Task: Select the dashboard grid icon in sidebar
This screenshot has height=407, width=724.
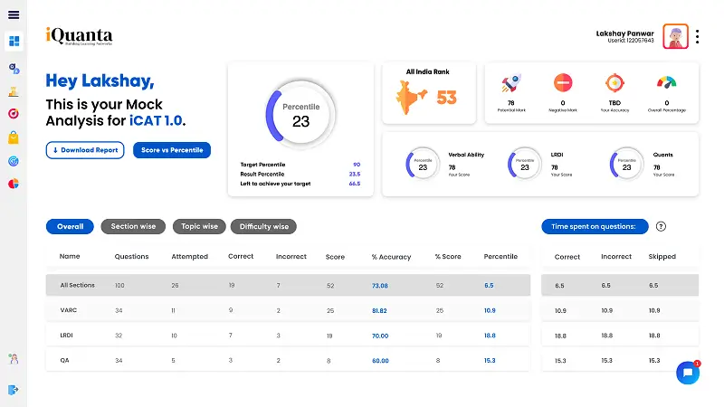Action: (x=14, y=41)
